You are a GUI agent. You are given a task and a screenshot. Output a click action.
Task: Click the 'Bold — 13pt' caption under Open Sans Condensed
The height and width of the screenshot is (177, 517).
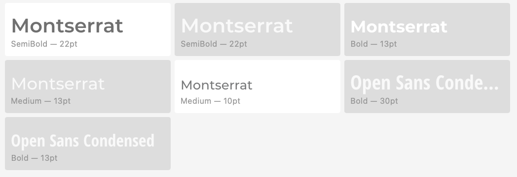[35, 158]
